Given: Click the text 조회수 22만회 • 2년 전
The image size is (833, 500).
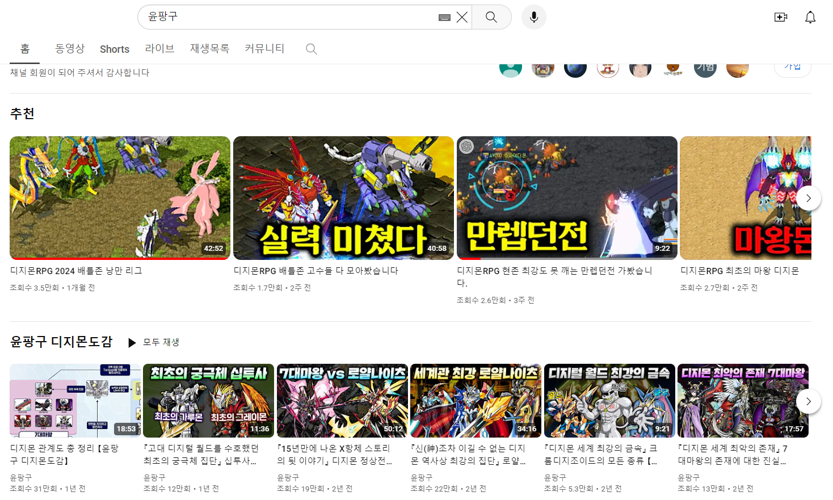Looking at the screenshot, I should coord(449,489).
